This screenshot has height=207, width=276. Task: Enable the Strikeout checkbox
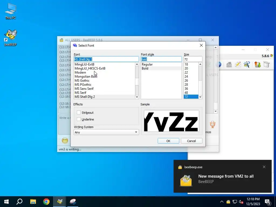(79, 112)
